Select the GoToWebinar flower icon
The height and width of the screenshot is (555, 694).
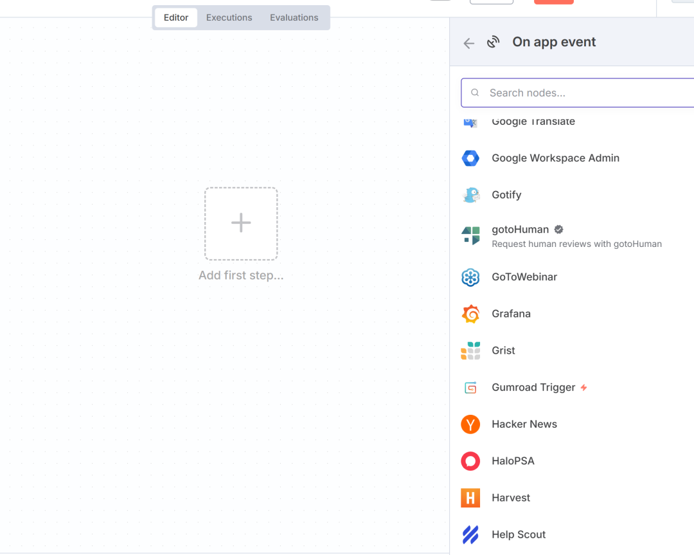click(470, 277)
